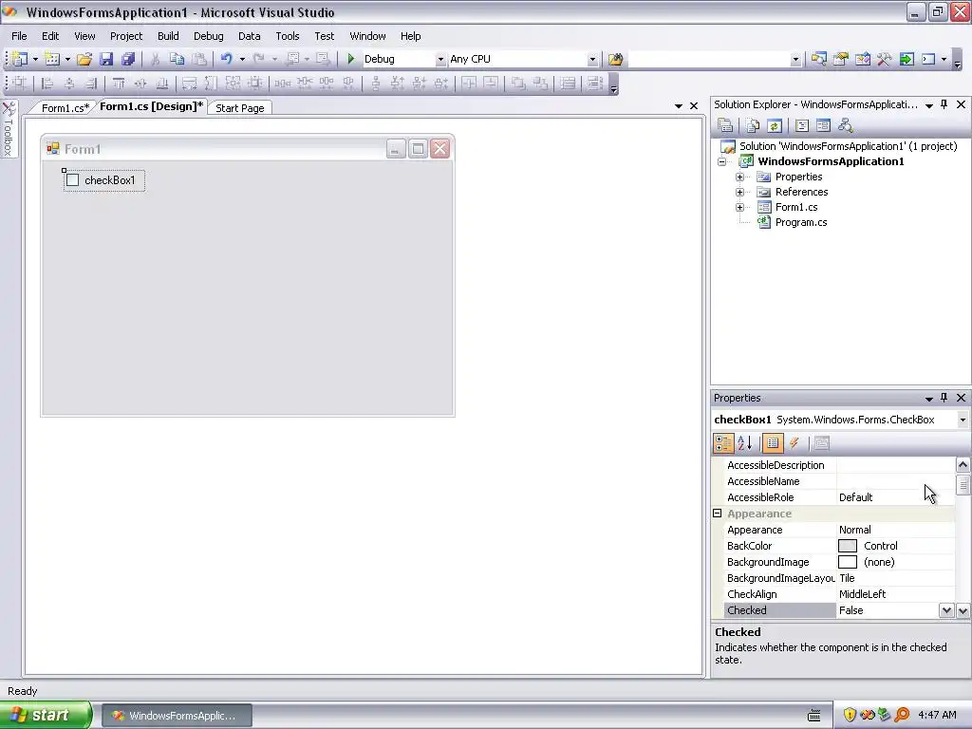The height and width of the screenshot is (729, 972).
Task: Click the Find in Files icon
Action: 615,59
